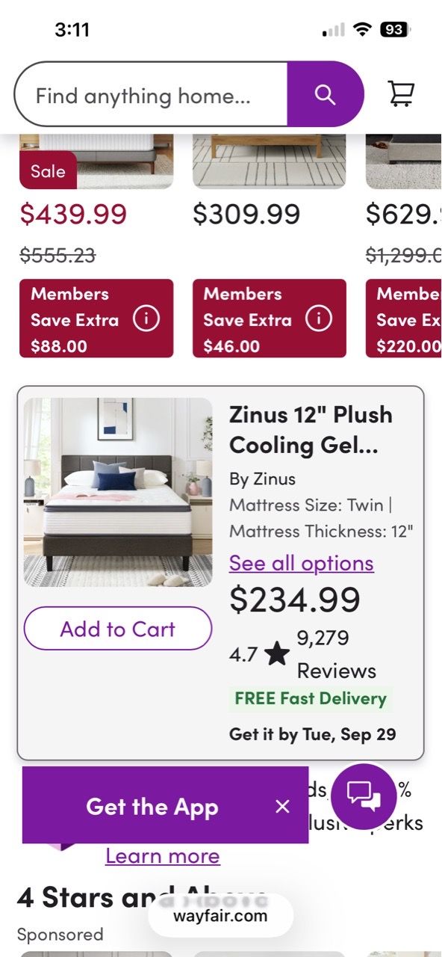Open See all options link

coord(302,563)
